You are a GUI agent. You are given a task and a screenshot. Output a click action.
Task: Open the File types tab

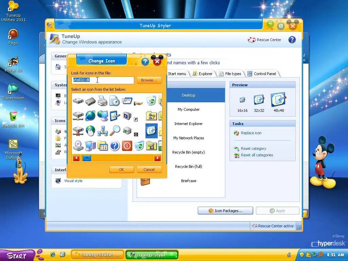[x=230, y=74]
